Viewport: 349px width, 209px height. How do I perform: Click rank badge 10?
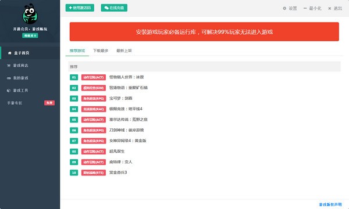[74, 172]
